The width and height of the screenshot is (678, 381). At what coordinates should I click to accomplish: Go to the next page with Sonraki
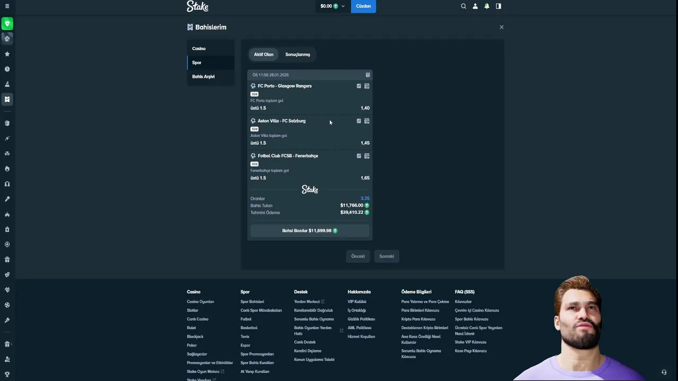(387, 256)
